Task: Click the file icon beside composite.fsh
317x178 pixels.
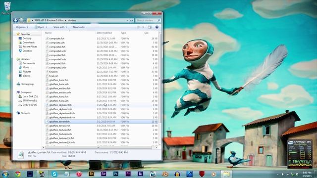Action: [x=47, y=39]
